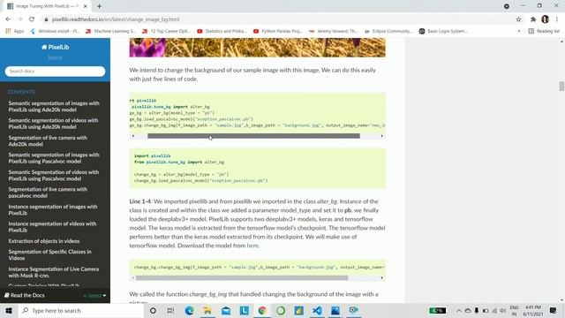This screenshot has width=565, height=318.
Task: Open the taskbar clock and date
Action: (x=533, y=310)
